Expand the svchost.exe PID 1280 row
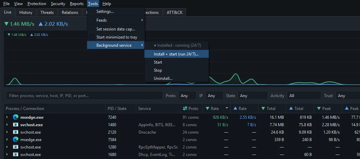The width and height of the screenshot is (360, 159). pos(7,147)
